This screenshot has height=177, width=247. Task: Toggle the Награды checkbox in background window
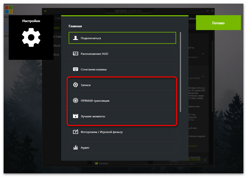click(96, 163)
